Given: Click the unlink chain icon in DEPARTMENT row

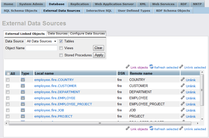Looking at the screenshot, I should (183, 92).
